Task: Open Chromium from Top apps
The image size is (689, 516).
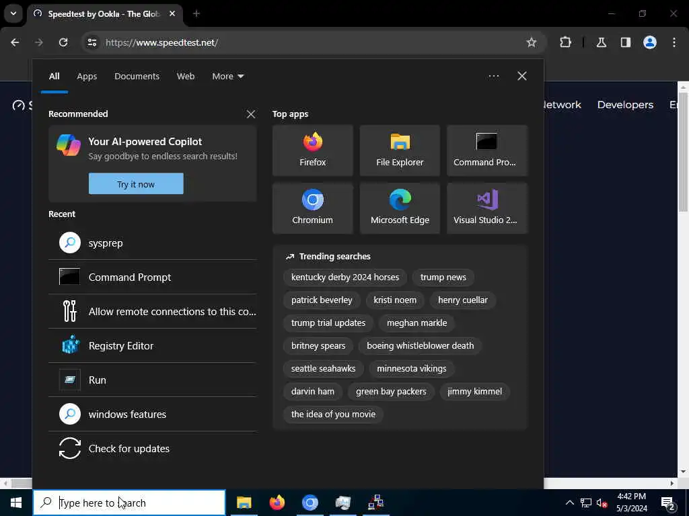Action: coord(312,208)
